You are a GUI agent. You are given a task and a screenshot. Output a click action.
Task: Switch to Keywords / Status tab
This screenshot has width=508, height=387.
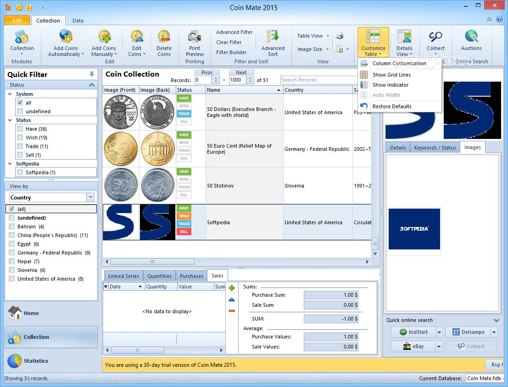pyautogui.click(x=435, y=148)
